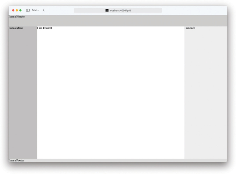Viewport: 236px width, 174px height.
Task: Focus the localhost:4000/grid address field
Action: pos(120,10)
